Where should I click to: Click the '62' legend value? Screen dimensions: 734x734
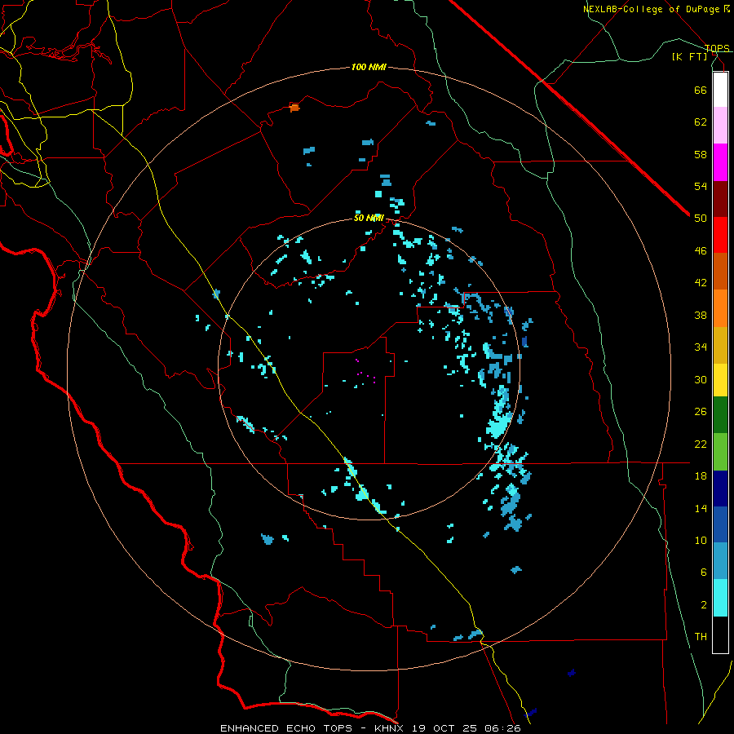tap(701, 122)
